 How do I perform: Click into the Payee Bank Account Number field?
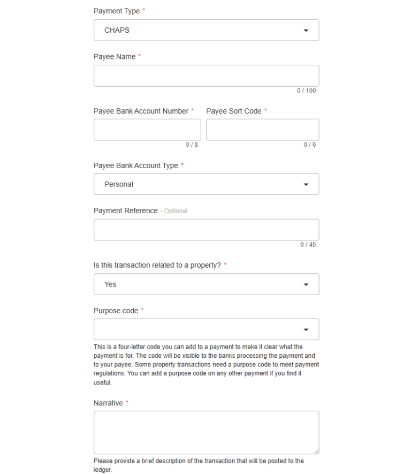pos(147,130)
